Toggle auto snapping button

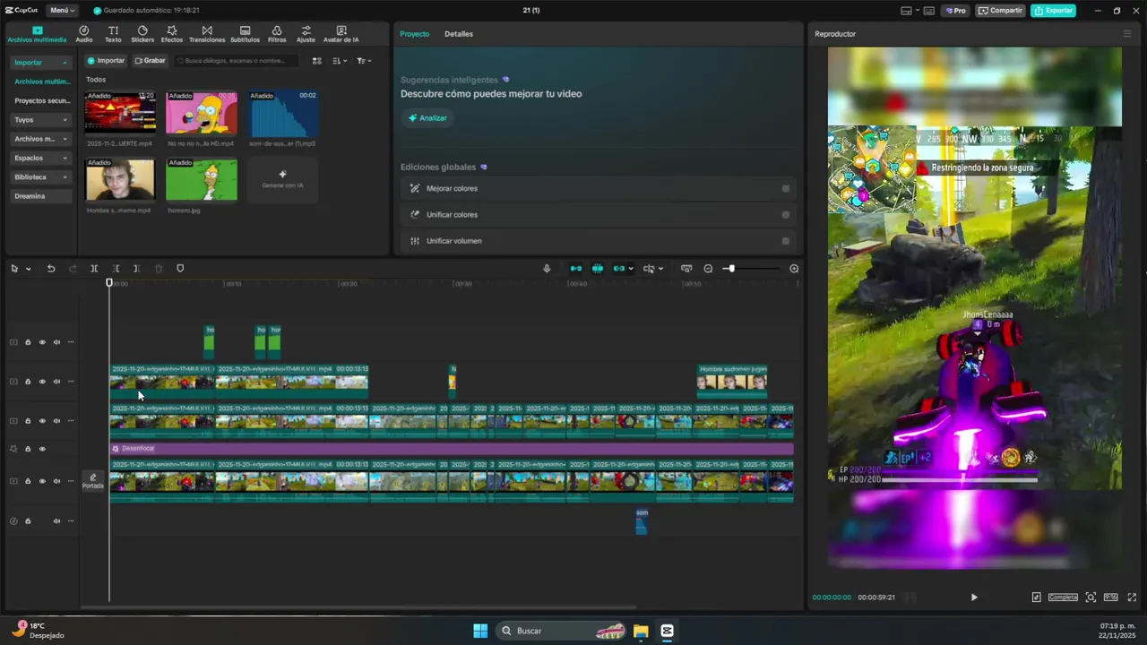pyautogui.click(x=598, y=269)
